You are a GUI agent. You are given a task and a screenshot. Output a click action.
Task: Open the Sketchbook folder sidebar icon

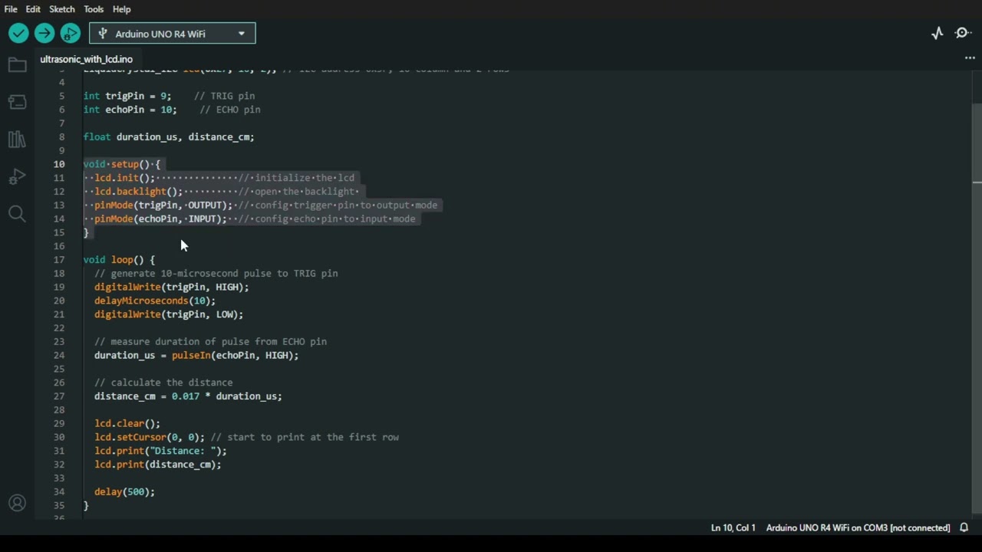coord(17,65)
